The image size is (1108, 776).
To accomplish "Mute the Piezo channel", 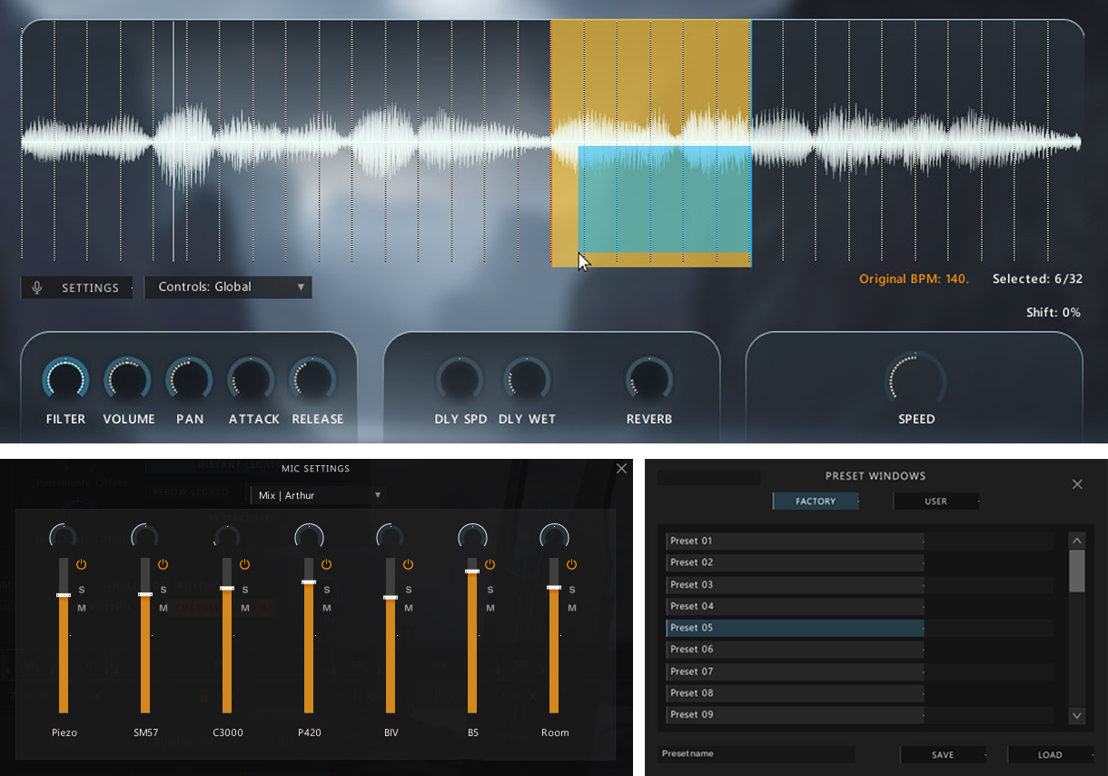I will (81, 608).
